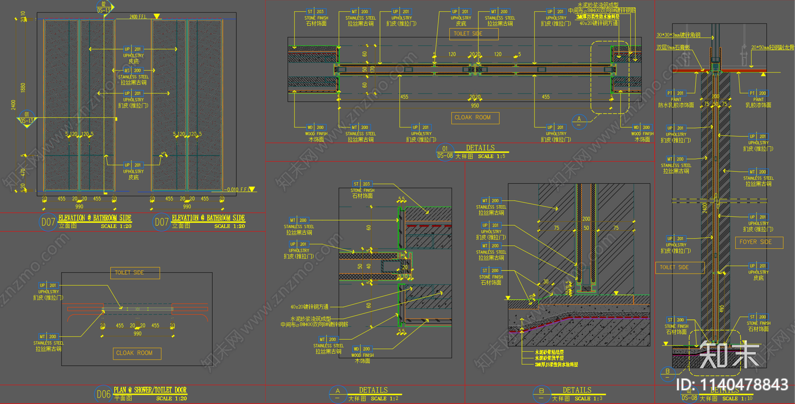Select DETAILS title of detail B
Image resolution: width=795 pixels, height=404 pixels.
[577, 391]
